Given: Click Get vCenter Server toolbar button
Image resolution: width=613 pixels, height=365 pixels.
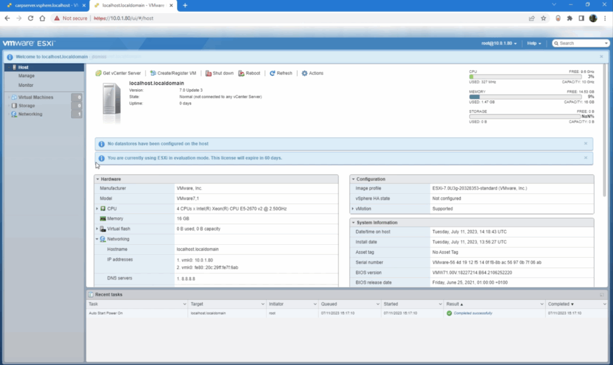Looking at the screenshot, I should coord(118,73).
